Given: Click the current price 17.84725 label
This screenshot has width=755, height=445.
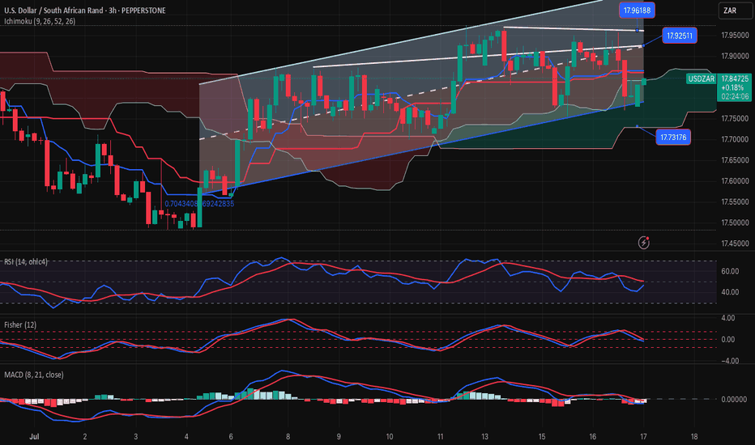Looking at the screenshot, I should point(735,78).
